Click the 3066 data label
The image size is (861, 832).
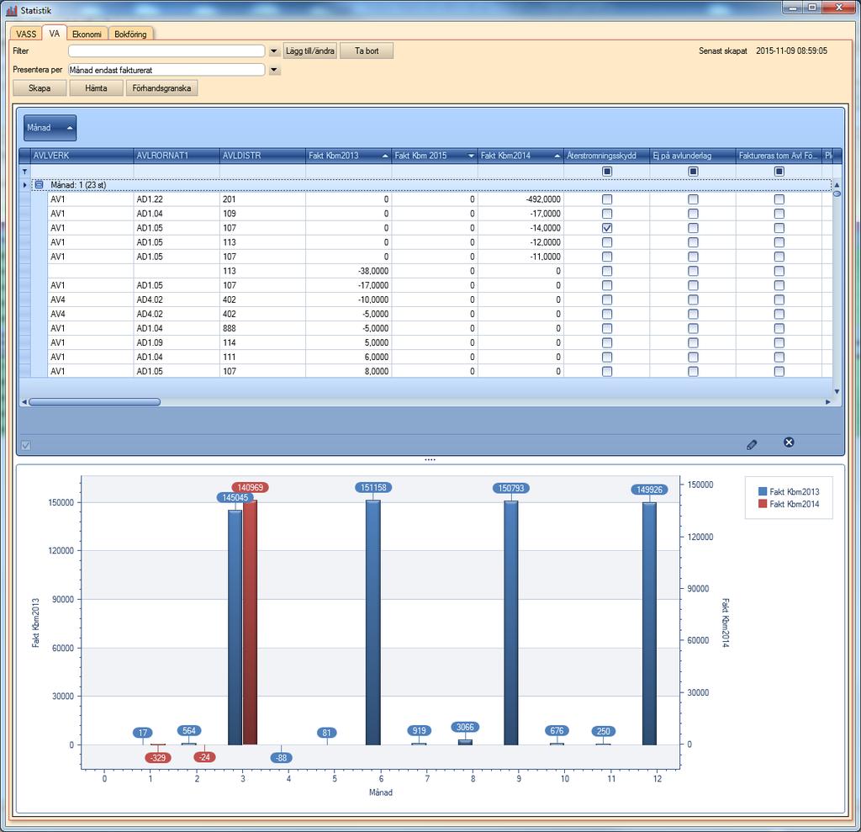465,727
